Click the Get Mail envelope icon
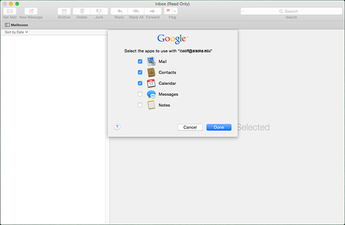345x225 pixels. click(x=10, y=11)
